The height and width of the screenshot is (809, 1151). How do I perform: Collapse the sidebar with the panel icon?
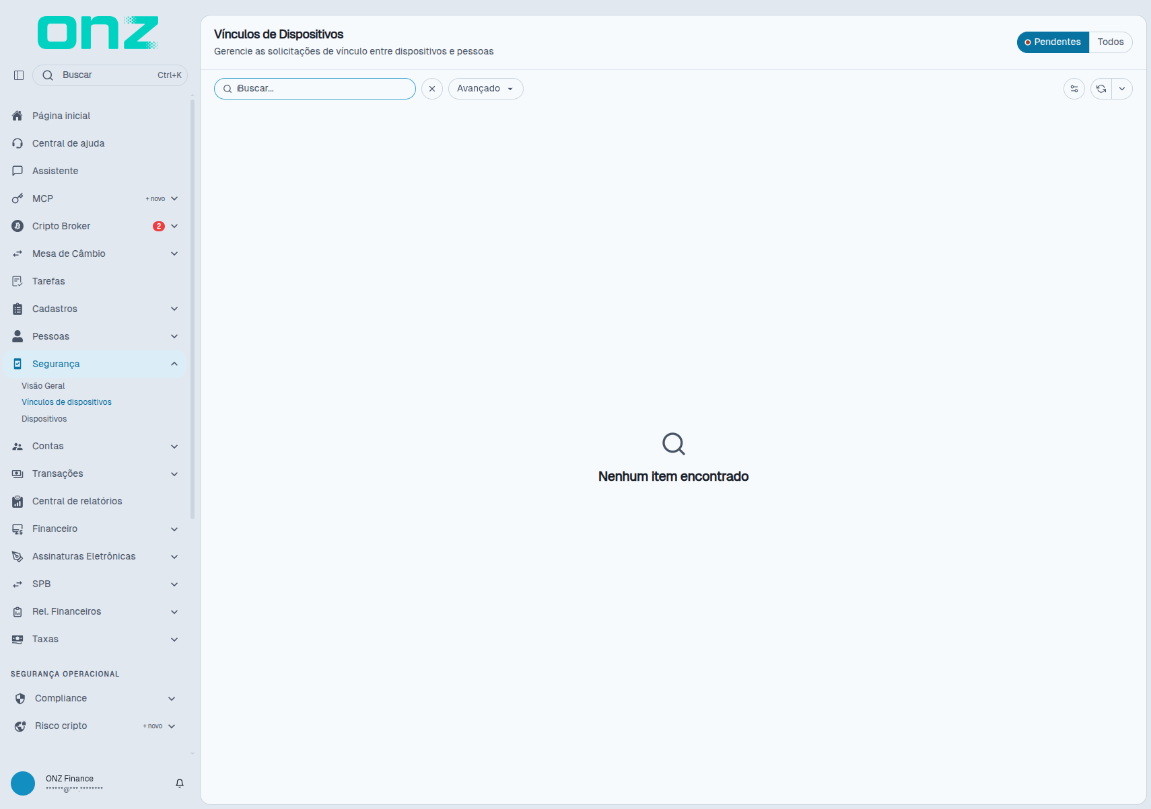[x=19, y=75]
